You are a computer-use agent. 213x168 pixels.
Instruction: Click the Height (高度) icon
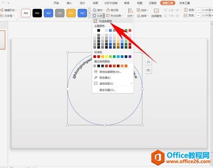point(185,10)
